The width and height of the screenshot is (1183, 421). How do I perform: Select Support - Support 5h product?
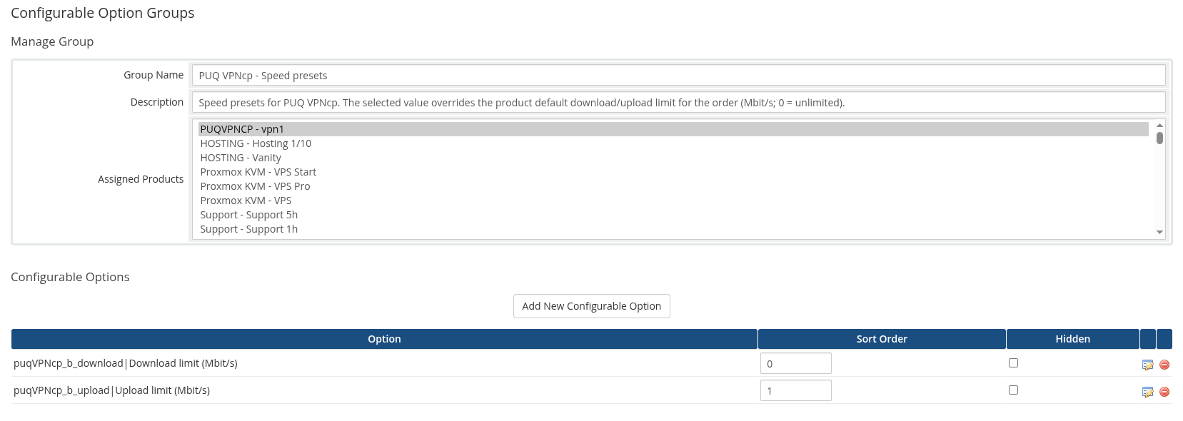pos(673,215)
